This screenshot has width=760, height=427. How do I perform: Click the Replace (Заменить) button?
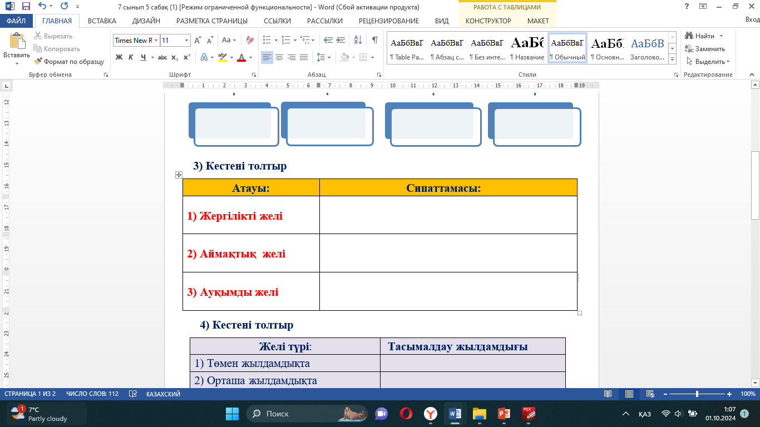point(705,49)
